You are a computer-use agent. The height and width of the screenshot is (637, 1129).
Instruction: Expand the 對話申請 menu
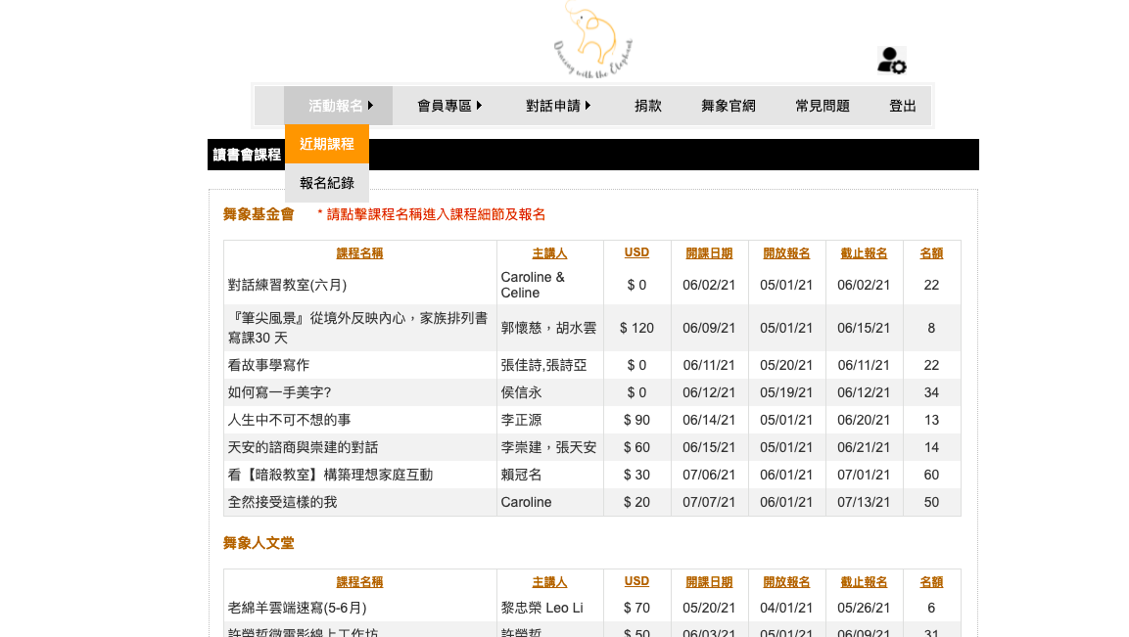click(x=558, y=106)
